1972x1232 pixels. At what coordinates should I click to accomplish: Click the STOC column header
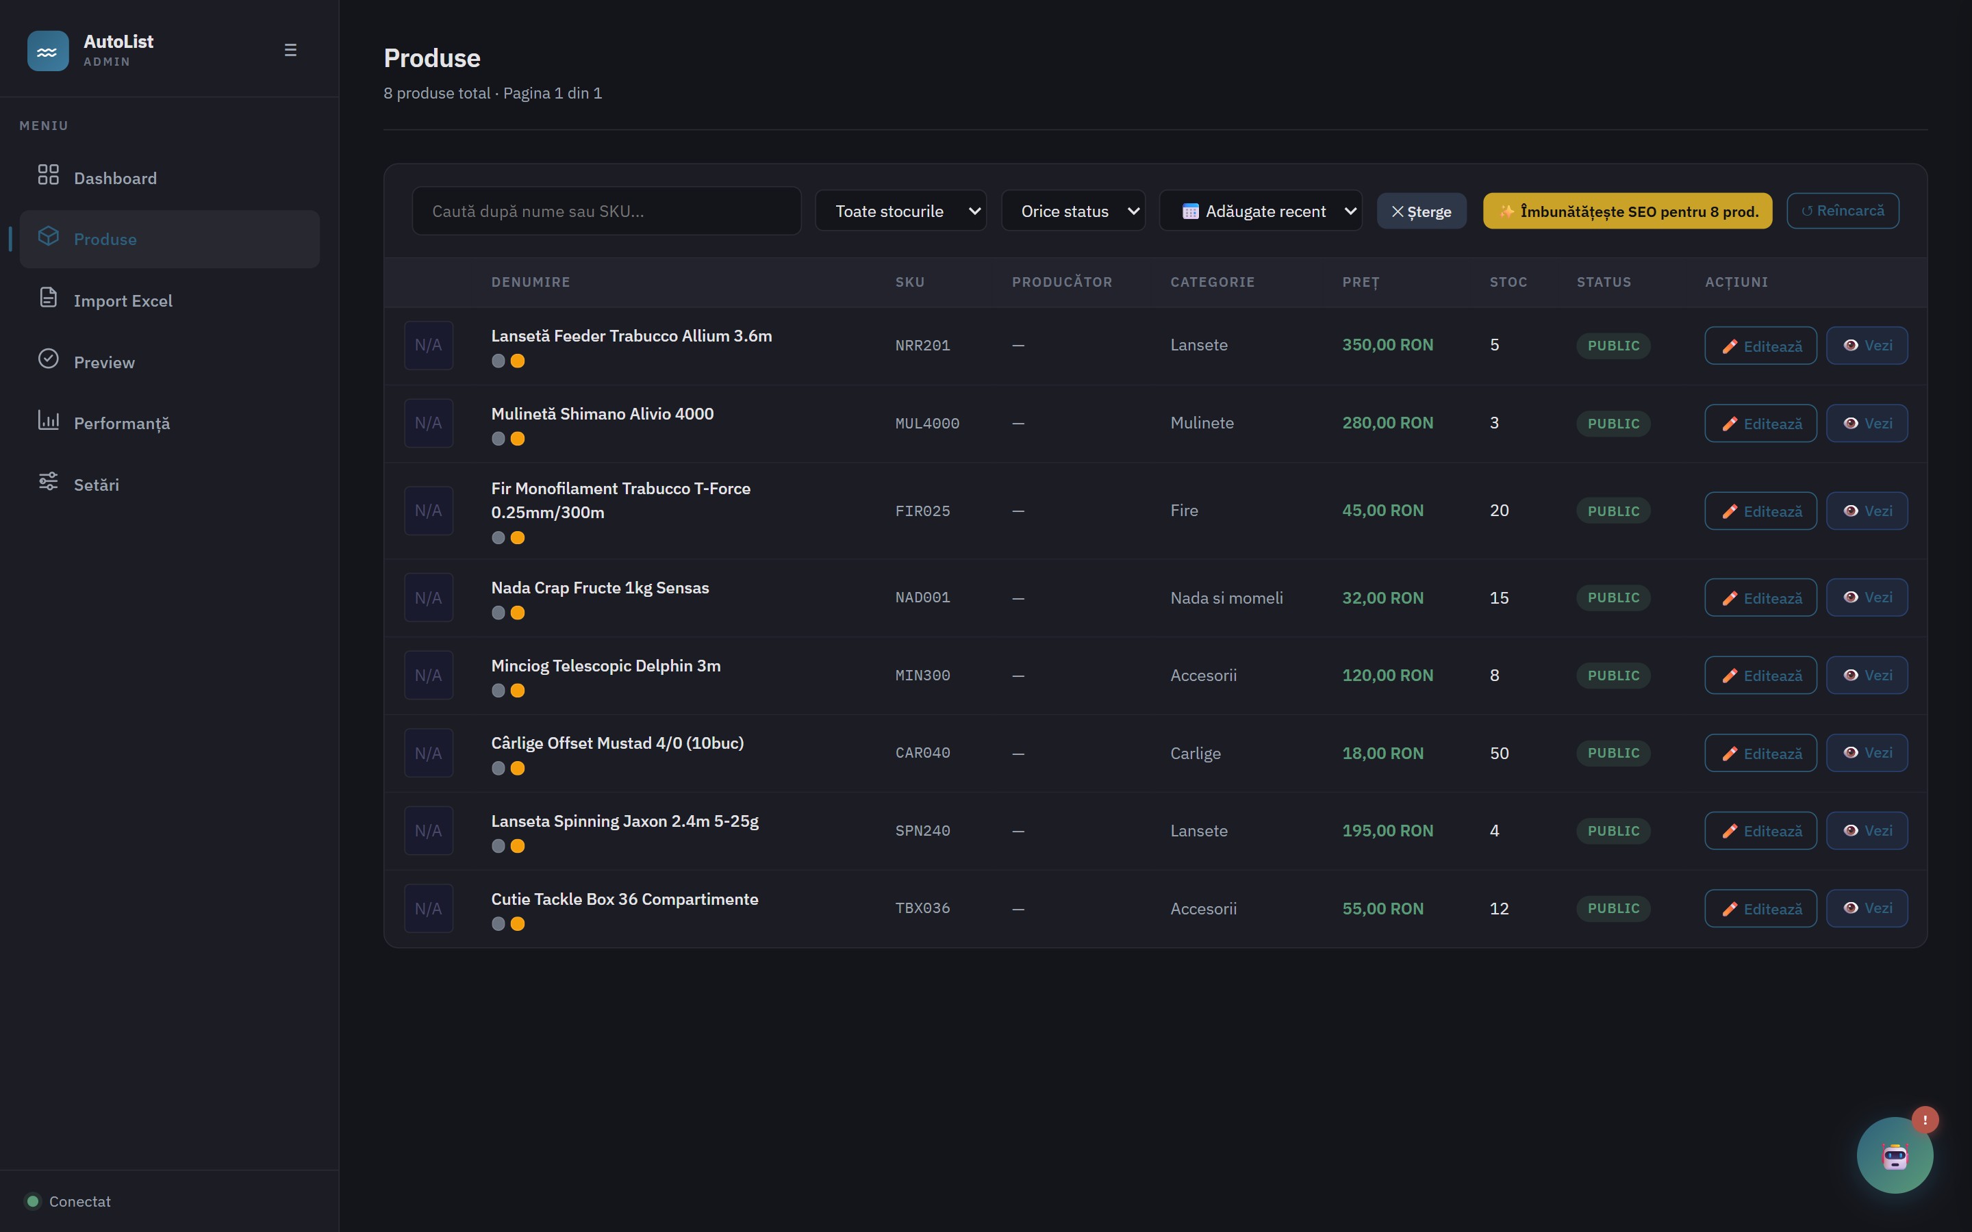(1508, 282)
